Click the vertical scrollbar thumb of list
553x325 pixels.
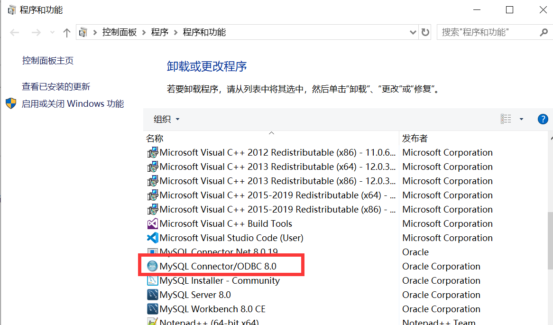pyautogui.click(x=550, y=241)
